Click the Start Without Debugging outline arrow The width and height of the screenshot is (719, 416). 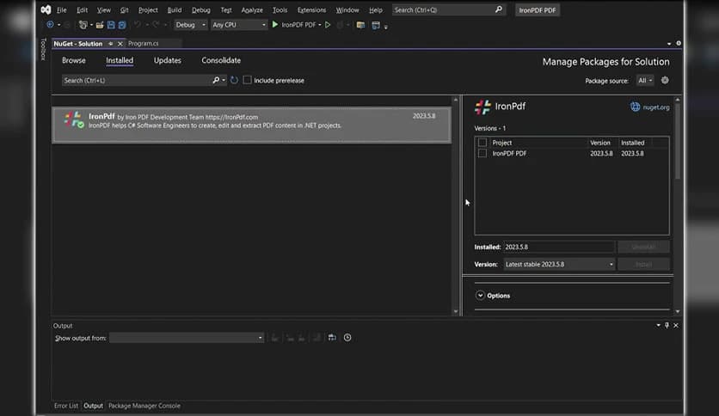click(x=328, y=25)
